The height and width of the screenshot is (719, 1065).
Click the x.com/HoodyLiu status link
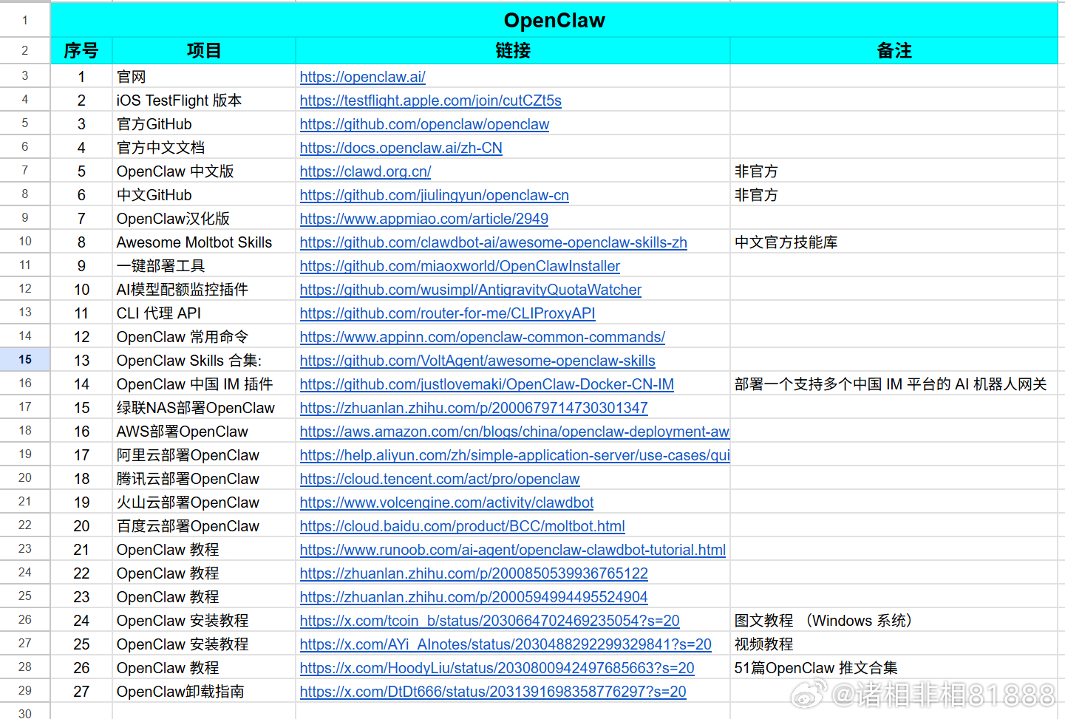click(x=497, y=668)
